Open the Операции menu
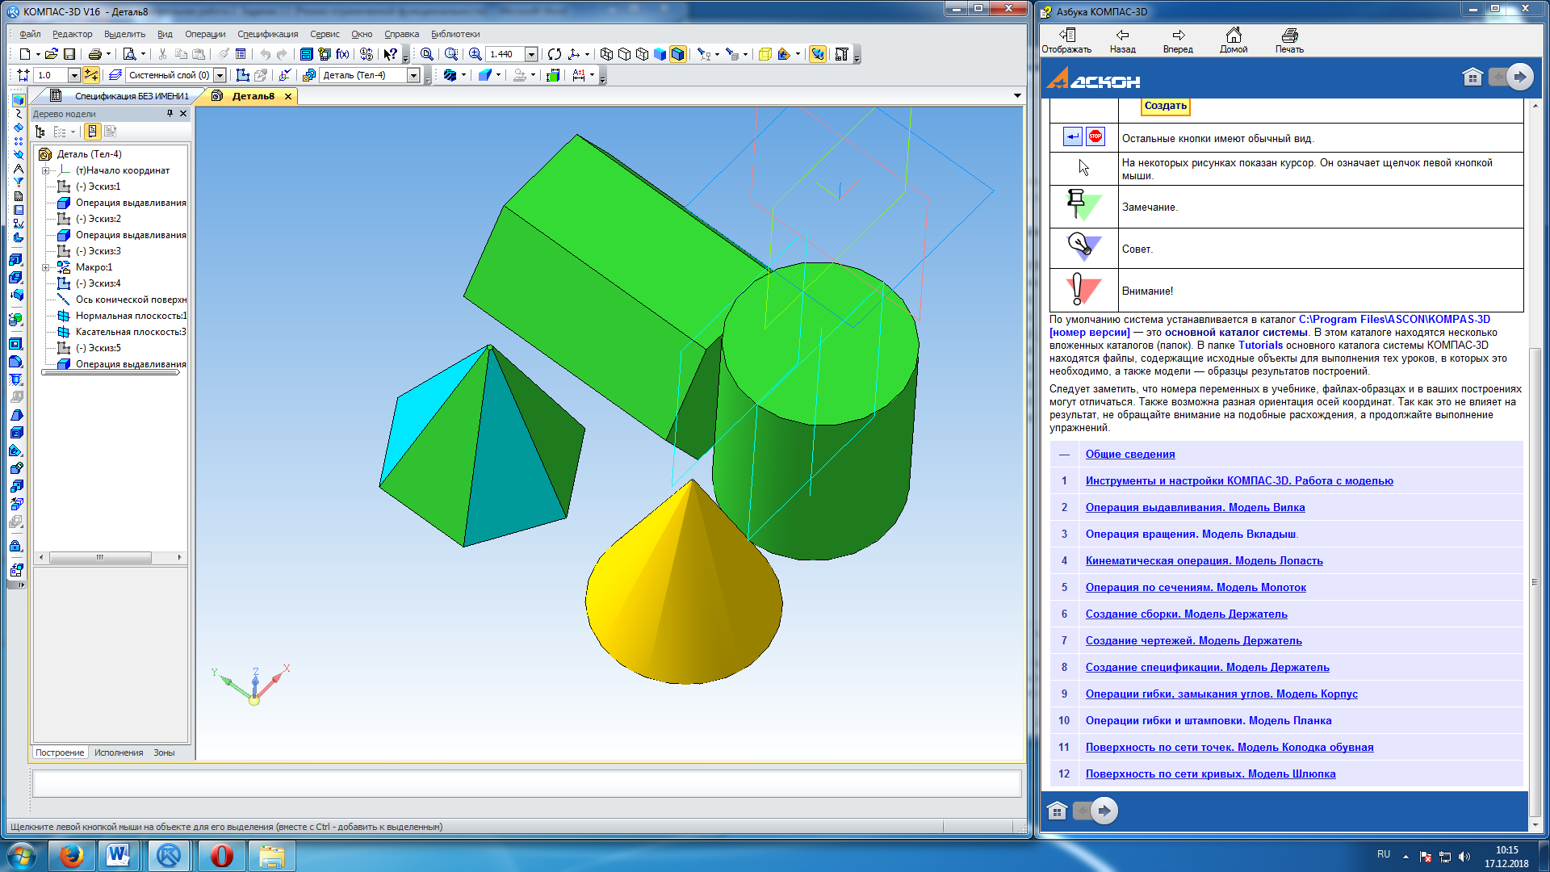This screenshot has height=872, width=1550. point(205,34)
